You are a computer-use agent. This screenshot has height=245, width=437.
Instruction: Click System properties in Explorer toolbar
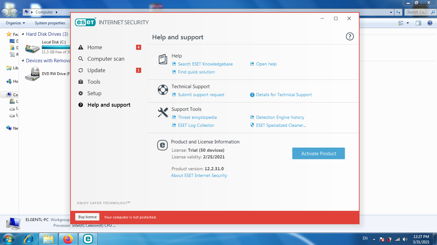tap(50, 23)
